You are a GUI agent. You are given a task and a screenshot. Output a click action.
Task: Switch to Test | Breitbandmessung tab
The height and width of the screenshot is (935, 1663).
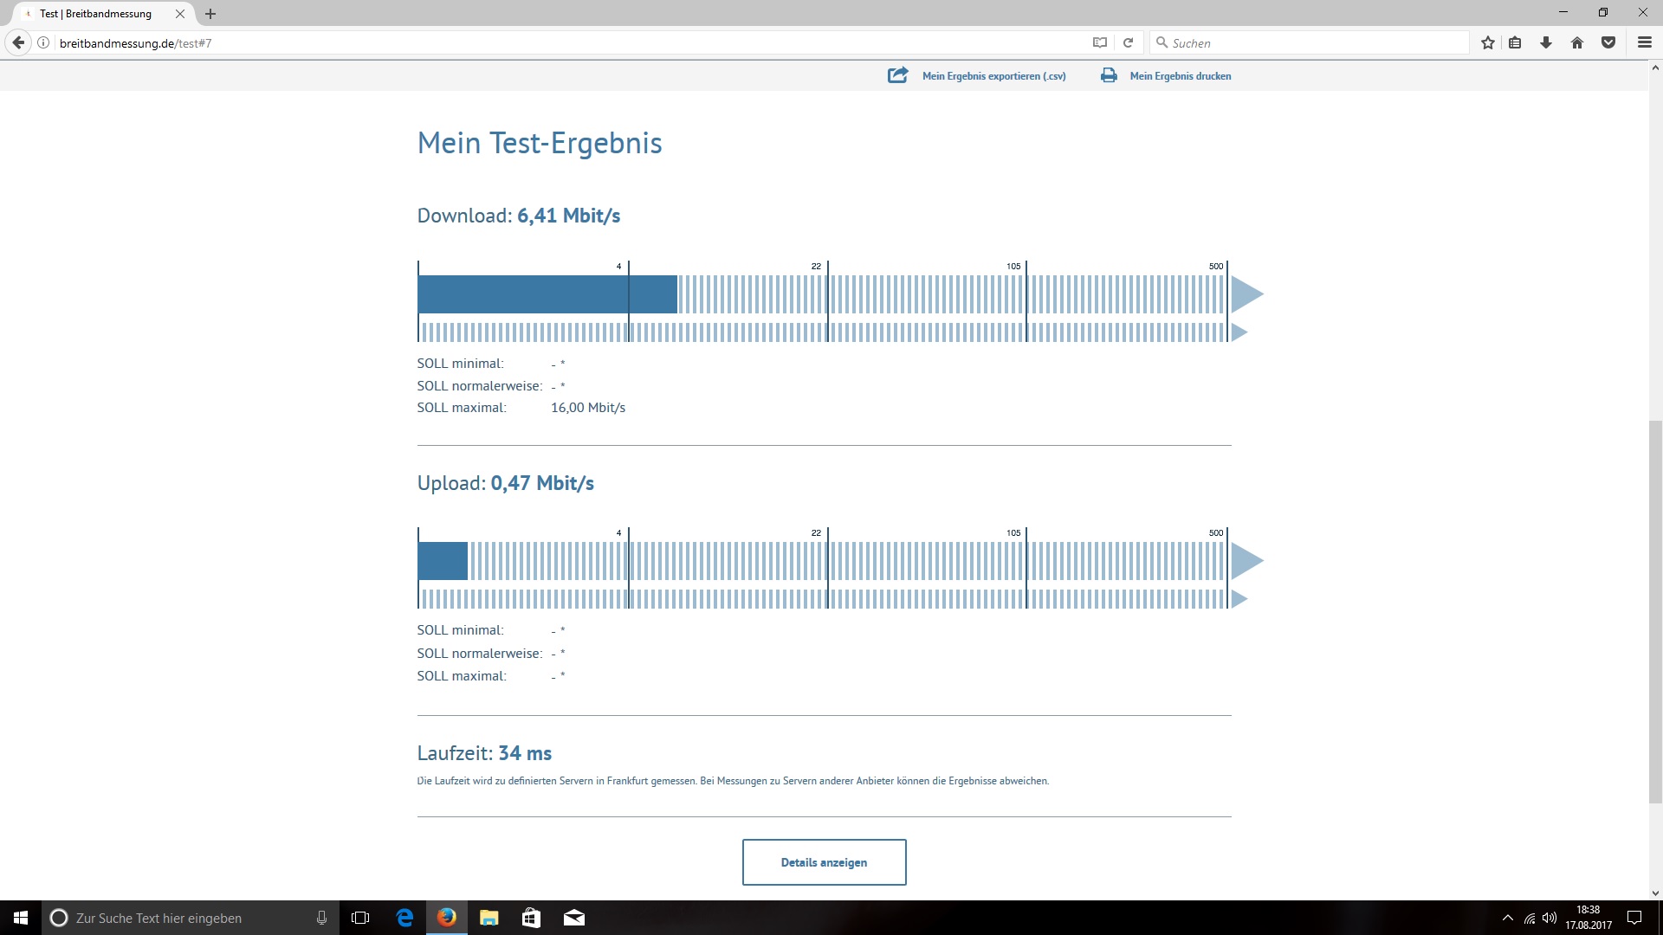(x=95, y=14)
